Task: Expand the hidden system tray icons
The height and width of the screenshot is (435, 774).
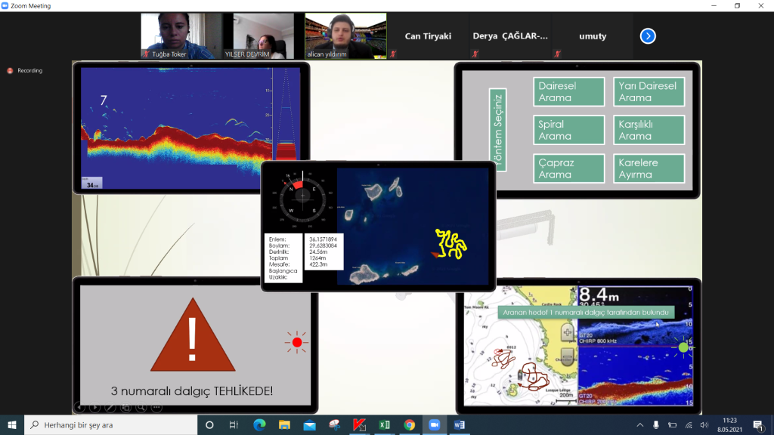Action: (x=640, y=425)
